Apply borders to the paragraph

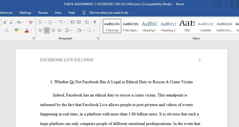(89, 30)
